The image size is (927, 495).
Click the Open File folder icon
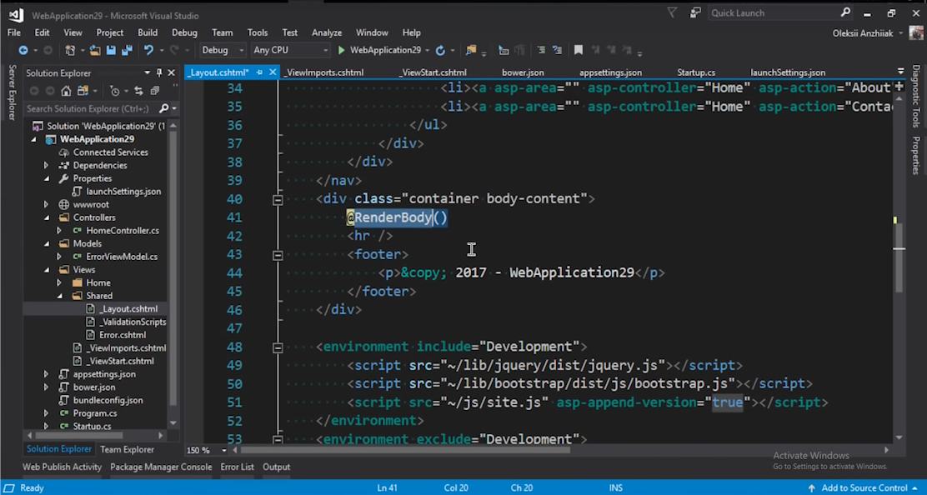pyautogui.click(x=95, y=51)
